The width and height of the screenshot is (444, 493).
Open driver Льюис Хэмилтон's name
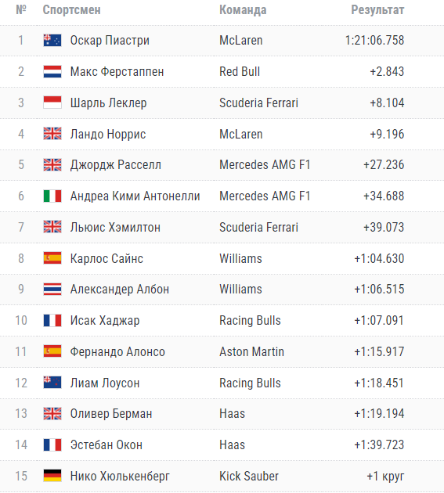coord(115,227)
